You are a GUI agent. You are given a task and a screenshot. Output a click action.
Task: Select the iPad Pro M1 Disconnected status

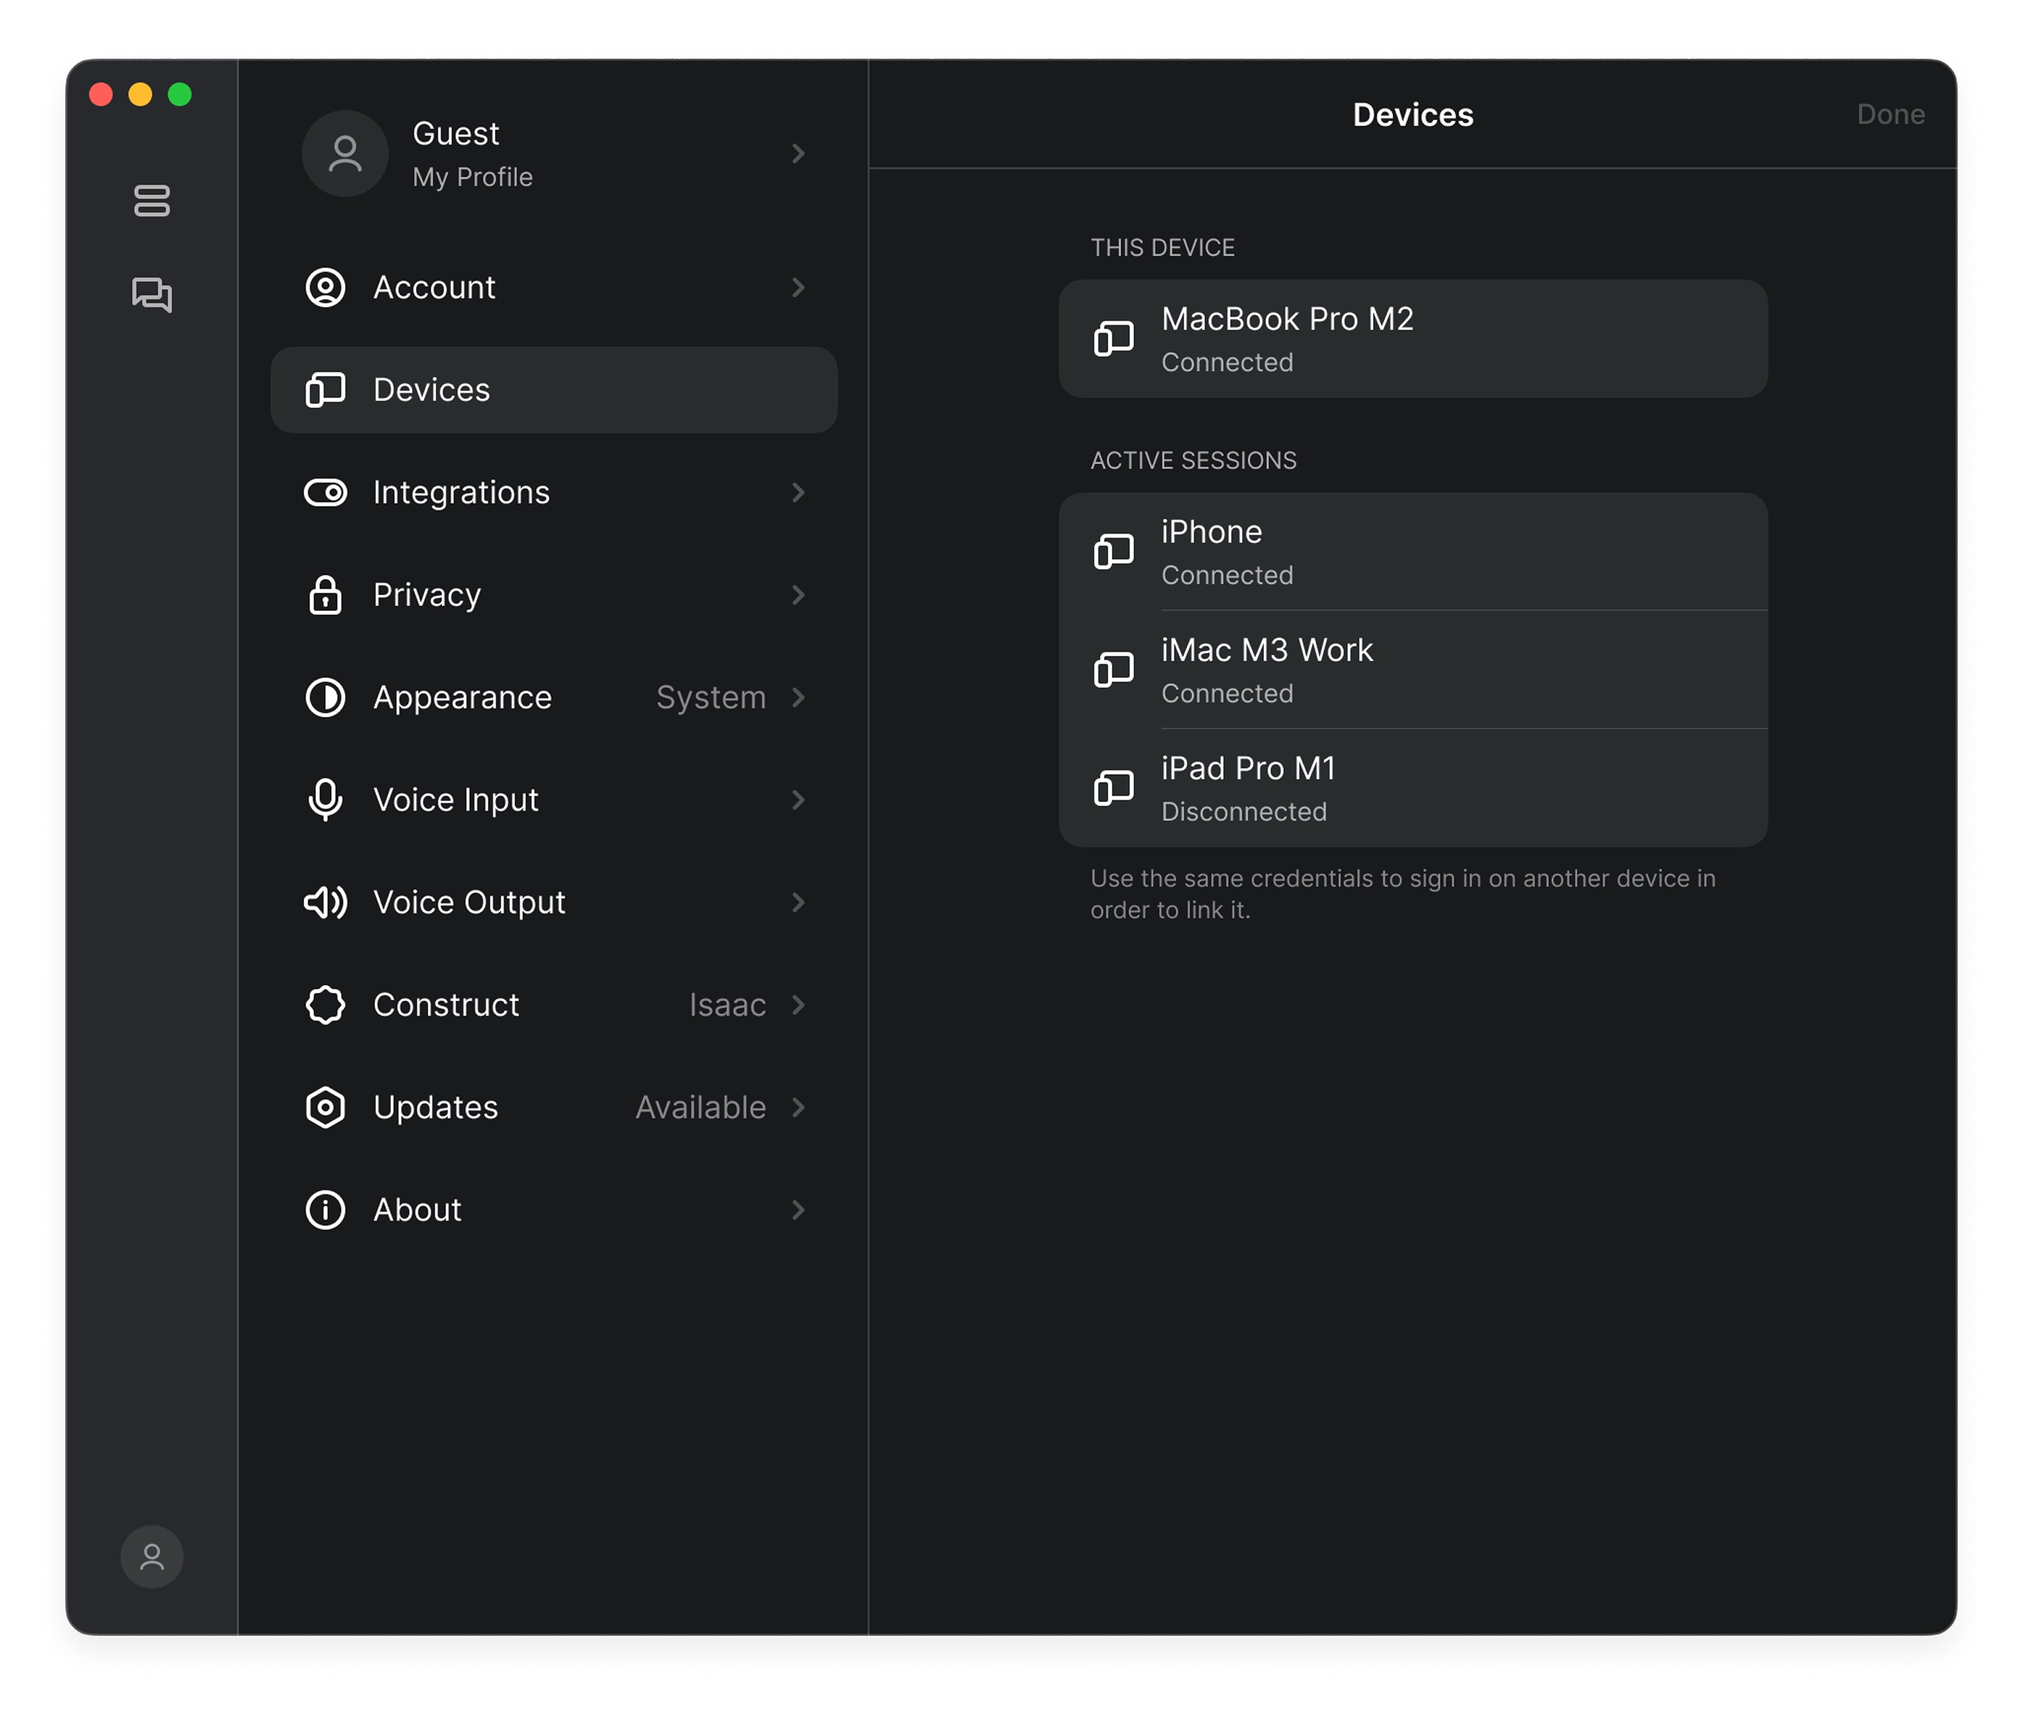tap(1244, 811)
